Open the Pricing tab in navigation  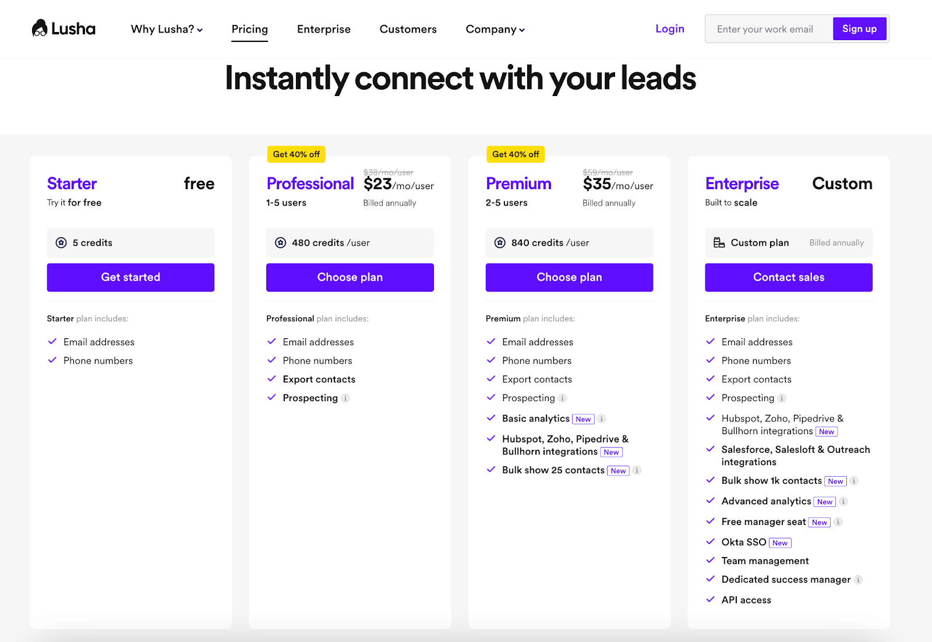[250, 29]
